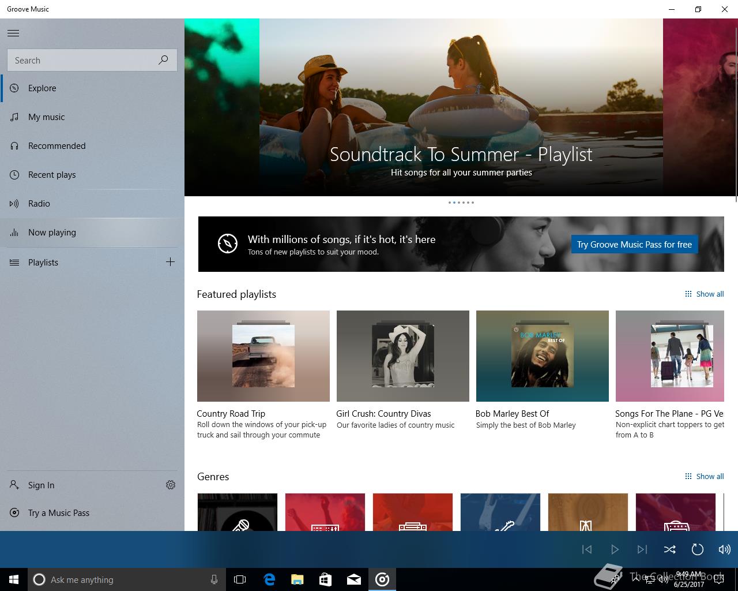The height and width of the screenshot is (591, 738).
Task: Skip to previous track
Action: pos(587,549)
